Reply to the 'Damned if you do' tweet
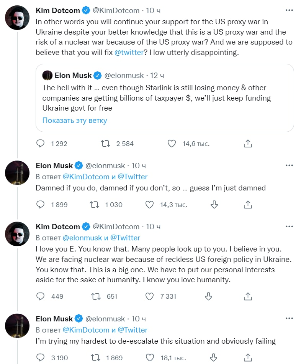301x364 pixels. coord(41,205)
